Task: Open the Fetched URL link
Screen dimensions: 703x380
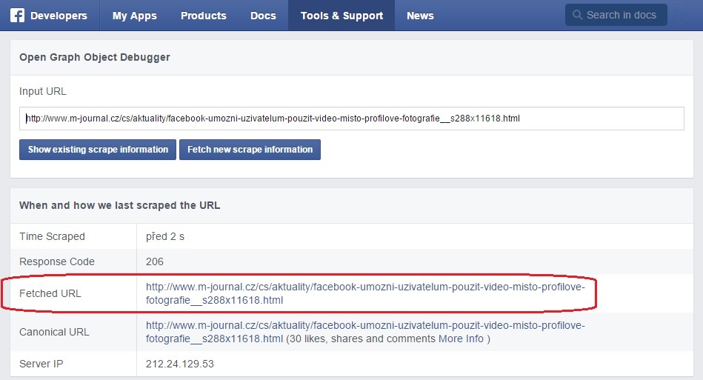Action: (365, 293)
